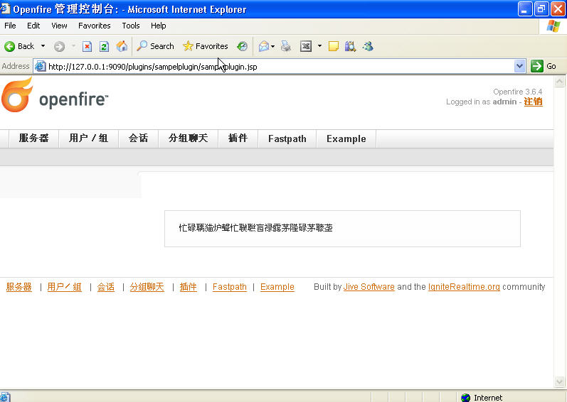Viewport: 567px width, 402px height.
Task: Click the History toolbar icon
Action: point(243,46)
